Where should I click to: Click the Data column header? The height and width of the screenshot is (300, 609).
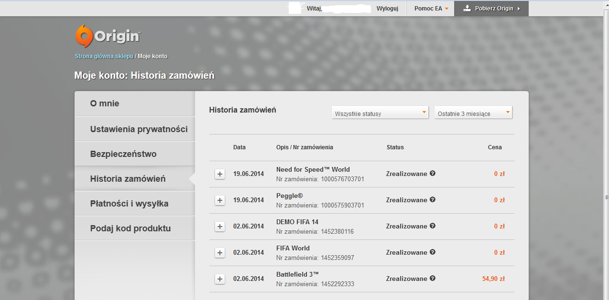tap(239, 147)
